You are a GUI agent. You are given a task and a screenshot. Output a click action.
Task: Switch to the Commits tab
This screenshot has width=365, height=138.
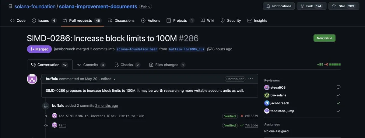(91, 65)
